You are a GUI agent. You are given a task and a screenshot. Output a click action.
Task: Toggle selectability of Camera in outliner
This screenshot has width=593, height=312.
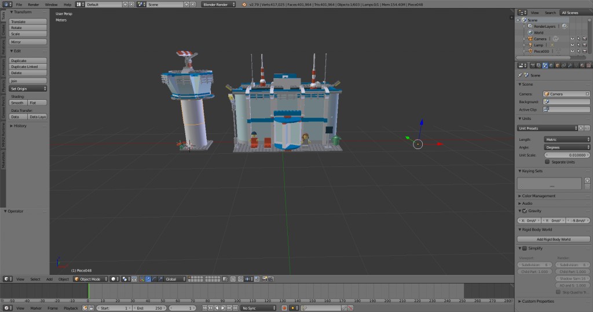(579, 39)
